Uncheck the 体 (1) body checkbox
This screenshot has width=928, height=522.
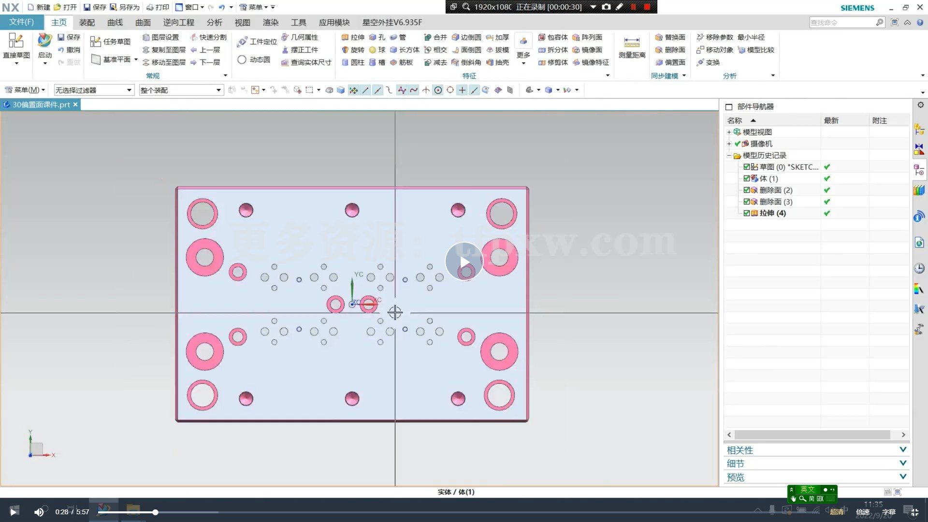(x=746, y=178)
